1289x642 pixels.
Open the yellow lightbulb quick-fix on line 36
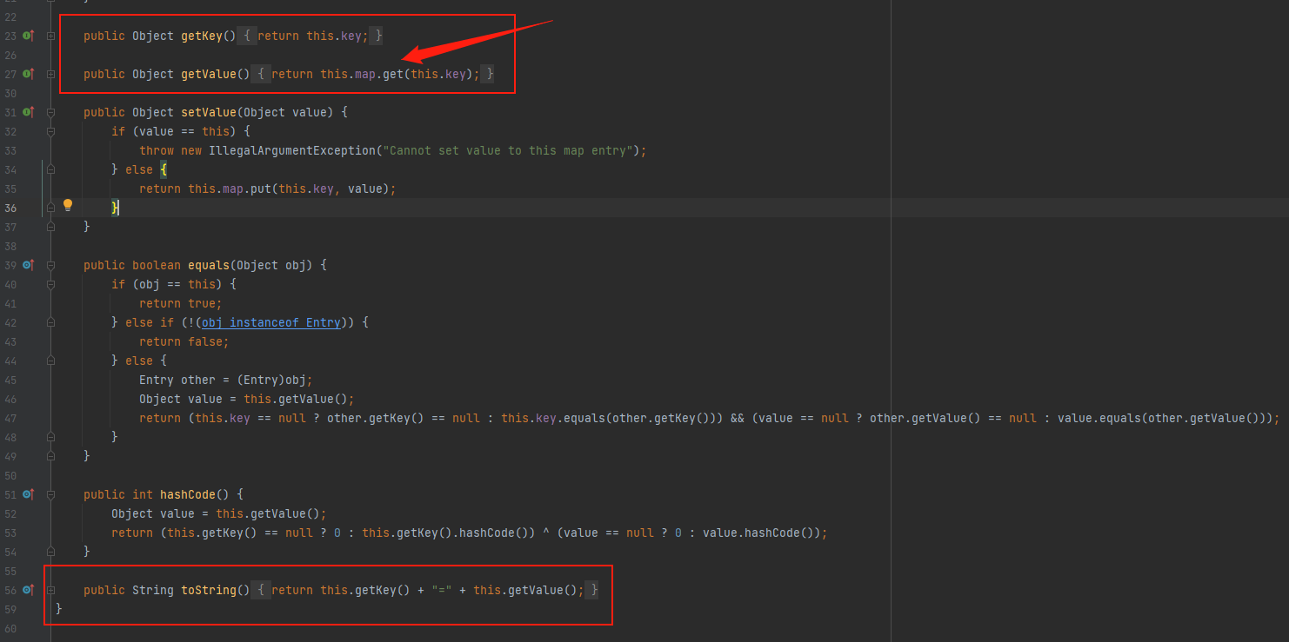(68, 206)
